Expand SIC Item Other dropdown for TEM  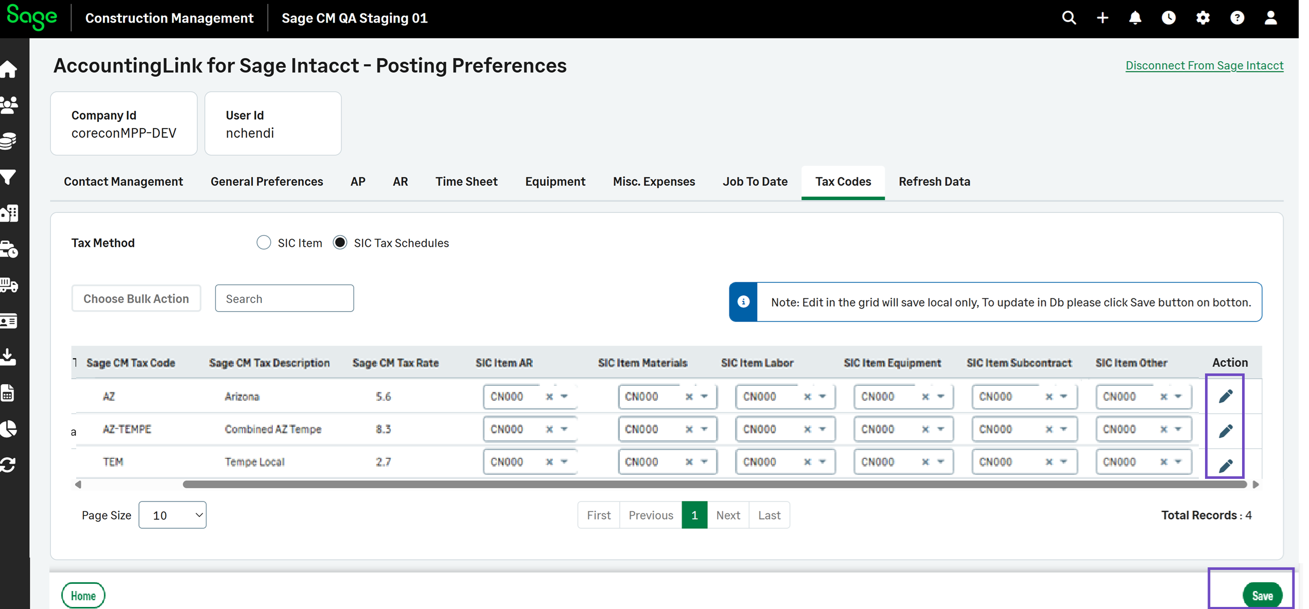coord(1178,462)
